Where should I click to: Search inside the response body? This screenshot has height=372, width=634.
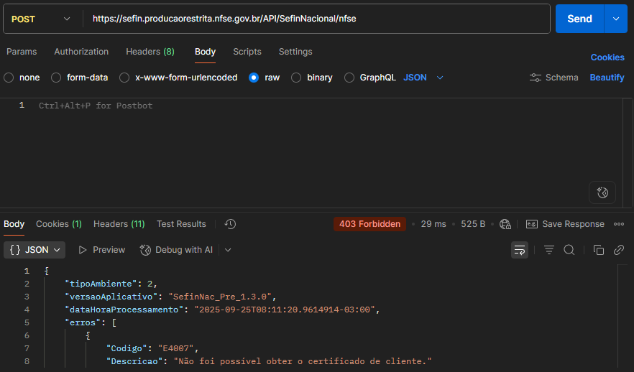click(569, 250)
